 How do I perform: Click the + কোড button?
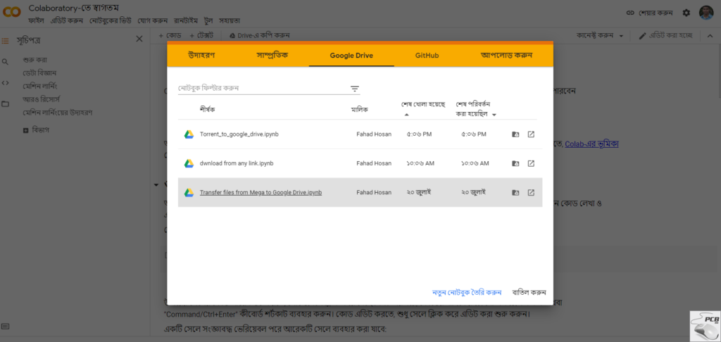(x=170, y=35)
